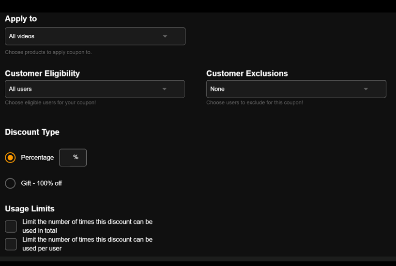Screen dimensions: 396x266
Task: Enable limit on total discount uses checkbox
Action: point(11,226)
